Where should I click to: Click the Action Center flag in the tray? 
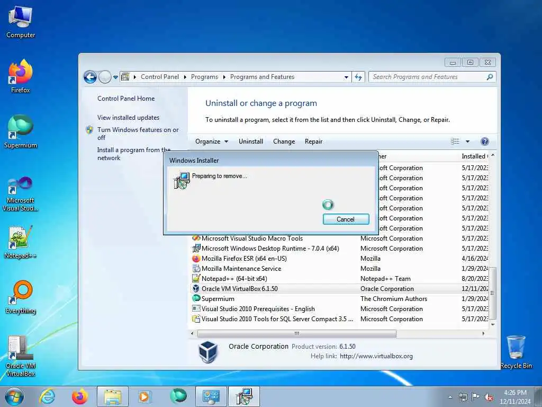[476, 397]
